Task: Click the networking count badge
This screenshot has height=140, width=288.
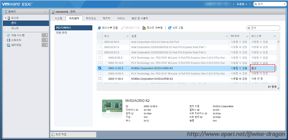Action: coord(45,45)
